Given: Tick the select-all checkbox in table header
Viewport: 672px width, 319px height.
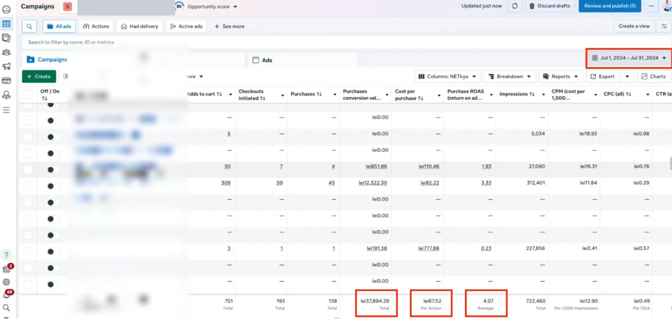Looking at the screenshot, I should coord(27,94).
